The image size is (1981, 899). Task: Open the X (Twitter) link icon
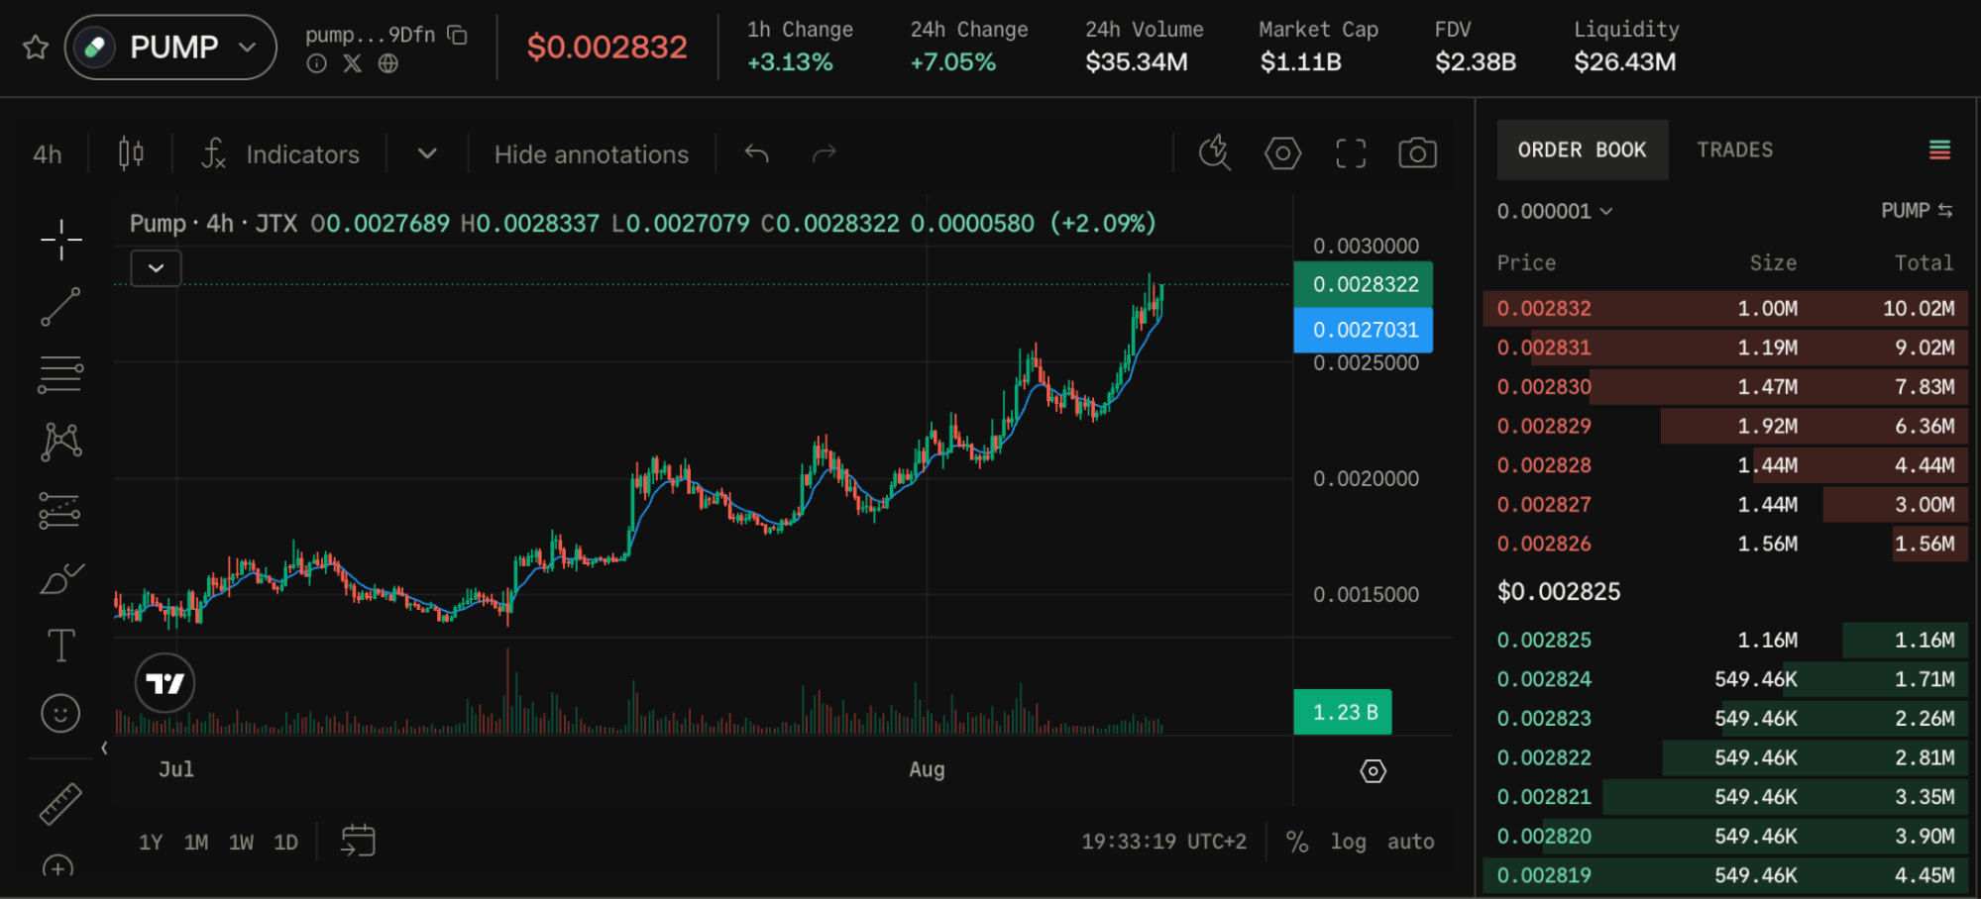click(352, 63)
